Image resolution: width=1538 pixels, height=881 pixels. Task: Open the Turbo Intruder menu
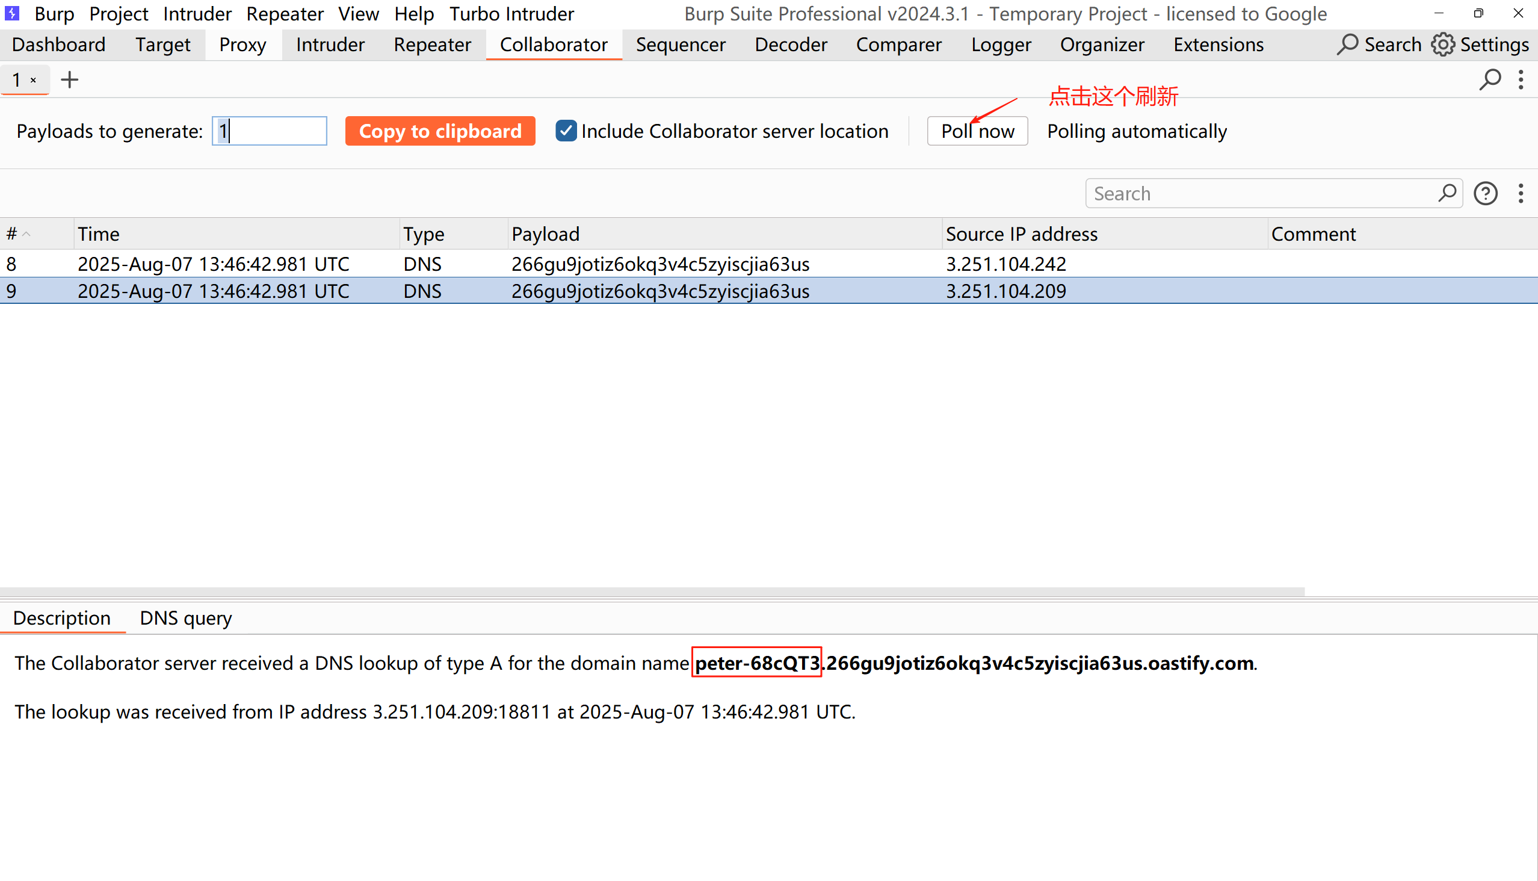tap(511, 13)
